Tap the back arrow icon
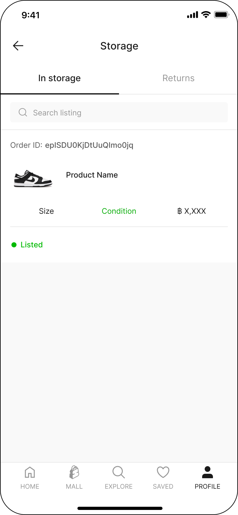This screenshot has height=515, width=238. 18,46
